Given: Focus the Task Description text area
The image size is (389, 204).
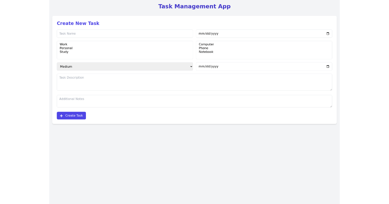Looking at the screenshot, I should [194, 82].
